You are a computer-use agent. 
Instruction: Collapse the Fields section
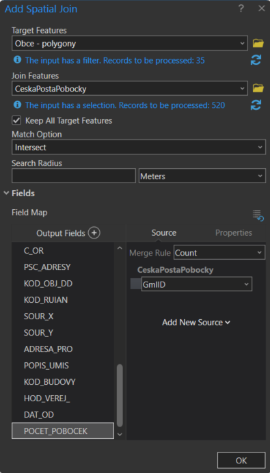pyautogui.click(x=6, y=193)
